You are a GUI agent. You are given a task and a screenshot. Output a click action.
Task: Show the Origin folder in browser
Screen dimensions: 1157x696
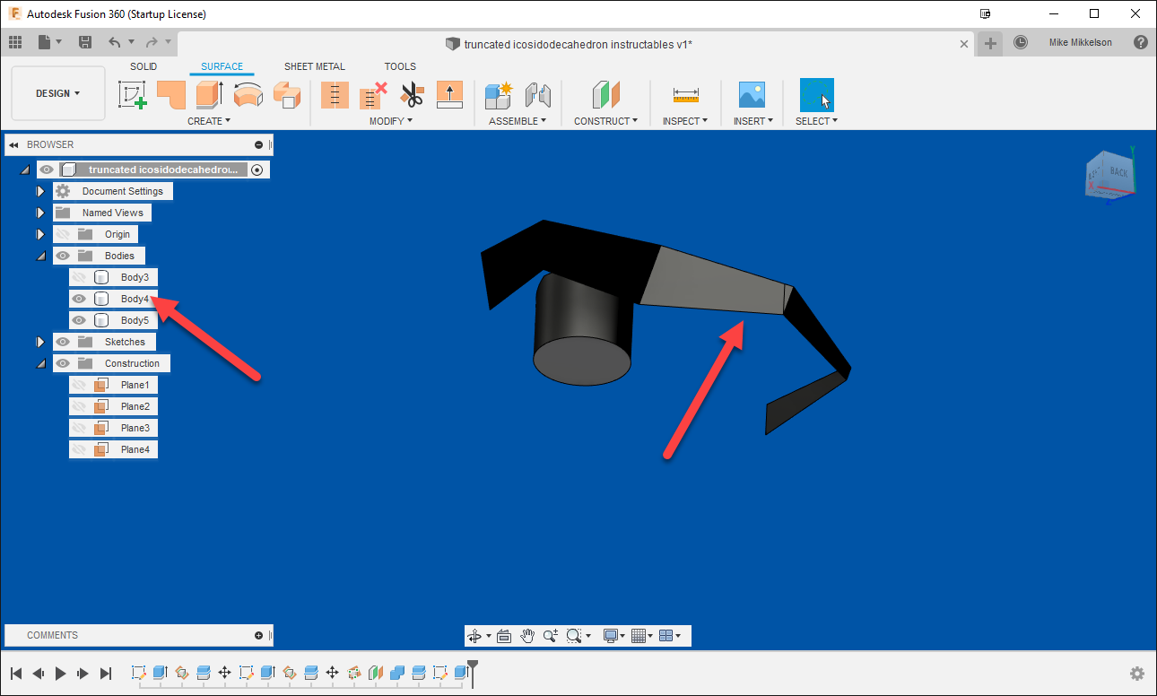[63, 233]
